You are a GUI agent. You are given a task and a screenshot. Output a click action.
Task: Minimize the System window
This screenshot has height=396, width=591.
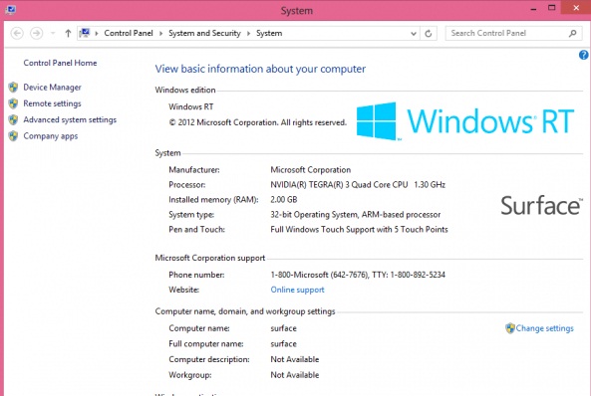pos(533,9)
